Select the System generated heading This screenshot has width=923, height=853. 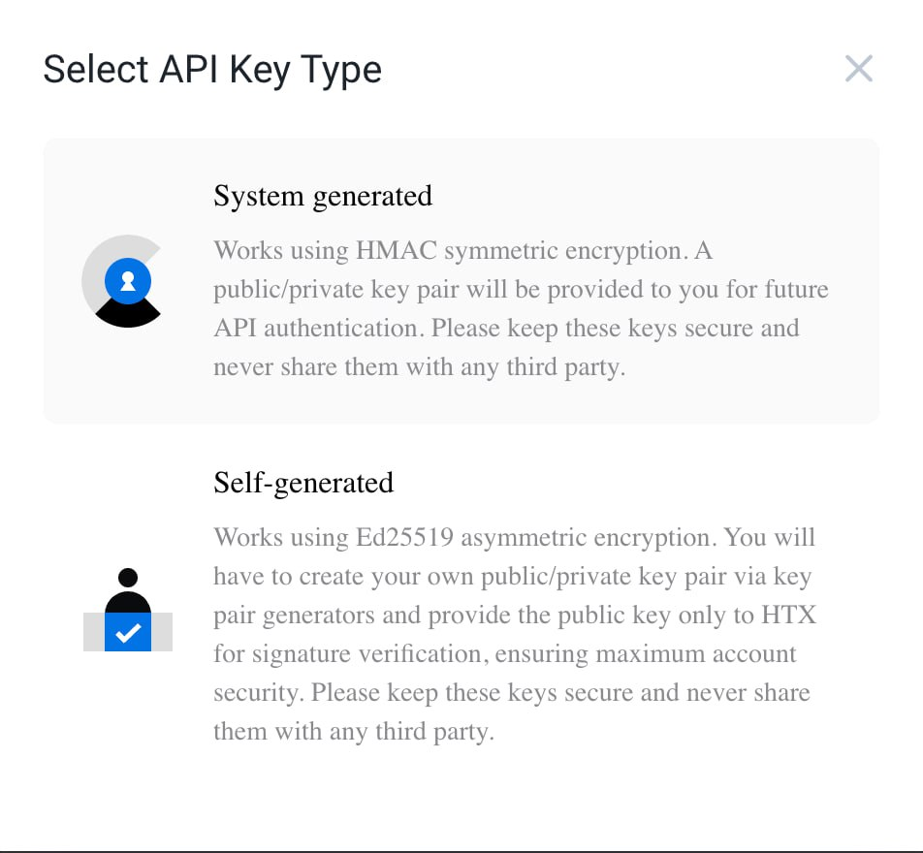[x=323, y=196]
